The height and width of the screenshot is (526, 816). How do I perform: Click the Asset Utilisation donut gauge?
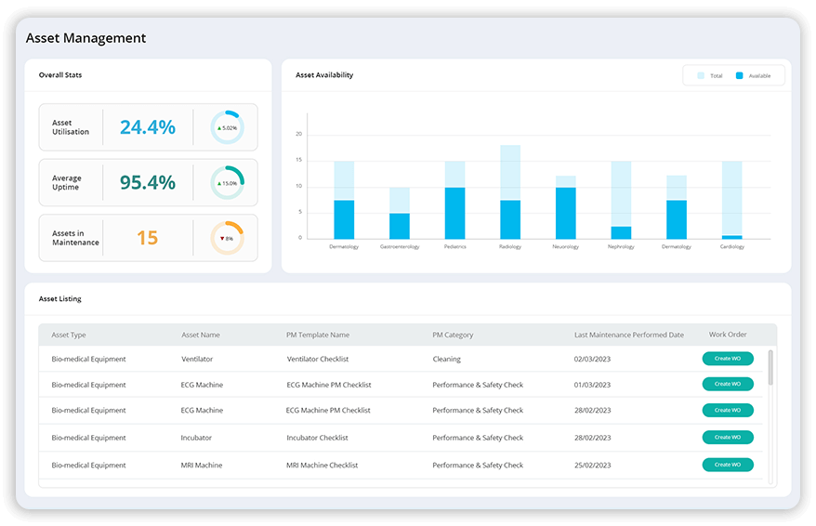tap(227, 127)
